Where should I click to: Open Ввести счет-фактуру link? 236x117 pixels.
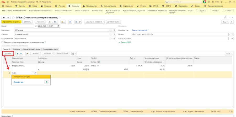pyautogui.click(x=140, y=30)
